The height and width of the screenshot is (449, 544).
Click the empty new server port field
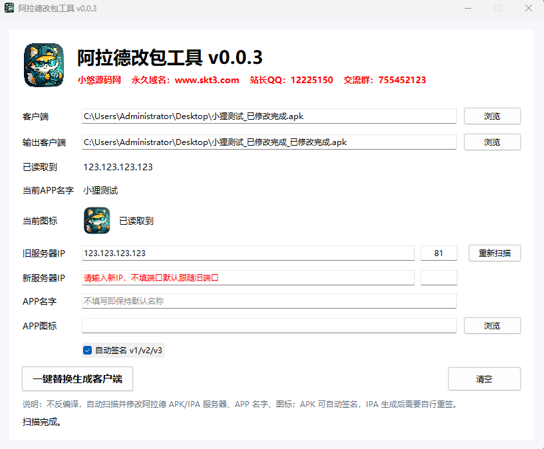(x=438, y=277)
